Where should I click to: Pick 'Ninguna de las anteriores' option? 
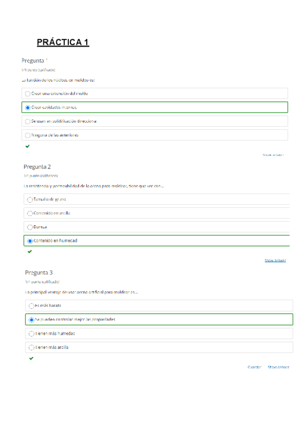coord(28,135)
